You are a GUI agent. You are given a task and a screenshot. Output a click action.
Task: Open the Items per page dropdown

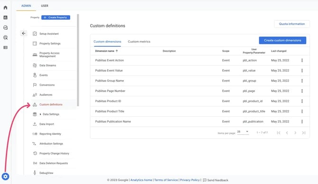(243, 132)
